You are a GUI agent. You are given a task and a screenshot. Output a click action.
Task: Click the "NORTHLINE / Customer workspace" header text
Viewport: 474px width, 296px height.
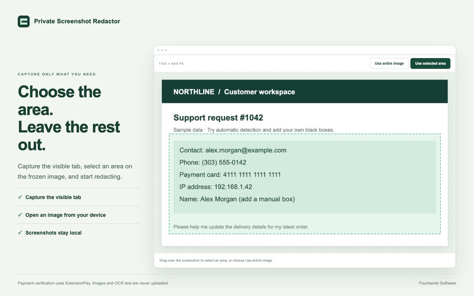[234, 92]
